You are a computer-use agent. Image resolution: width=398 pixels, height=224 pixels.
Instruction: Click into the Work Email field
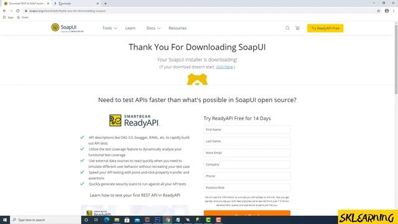pos(247,153)
